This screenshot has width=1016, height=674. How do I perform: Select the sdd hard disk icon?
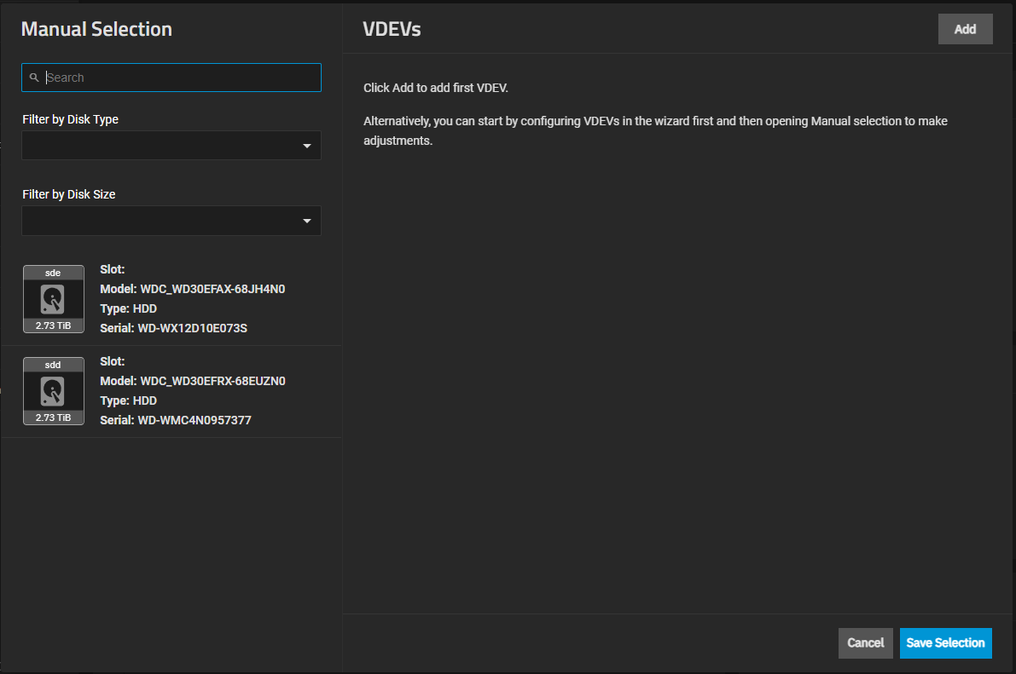53,391
